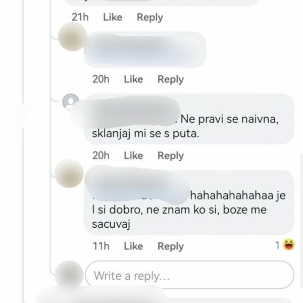The image size is (303, 303).
Task: Like the comment posted 21h ago
Action: pos(113,17)
